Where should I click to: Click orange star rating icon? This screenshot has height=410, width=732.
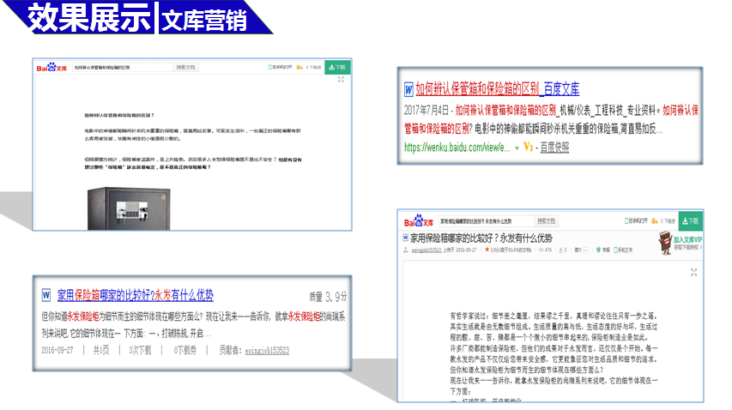pyautogui.click(x=487, y=250)
